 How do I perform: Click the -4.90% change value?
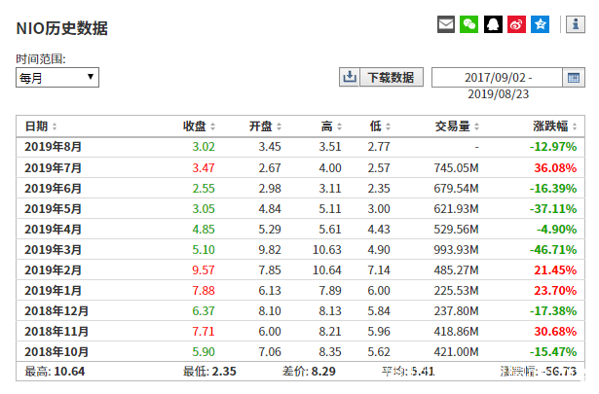pyautogui.click(x=556, y=230)
